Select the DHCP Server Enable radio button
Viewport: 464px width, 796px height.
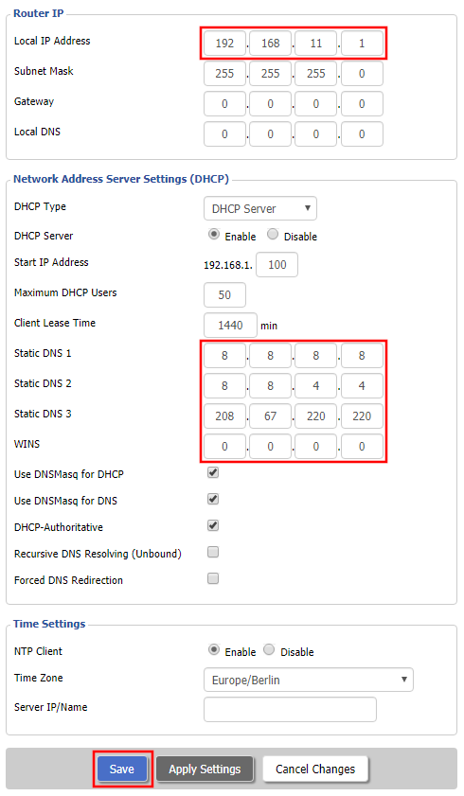coord(214,235)
